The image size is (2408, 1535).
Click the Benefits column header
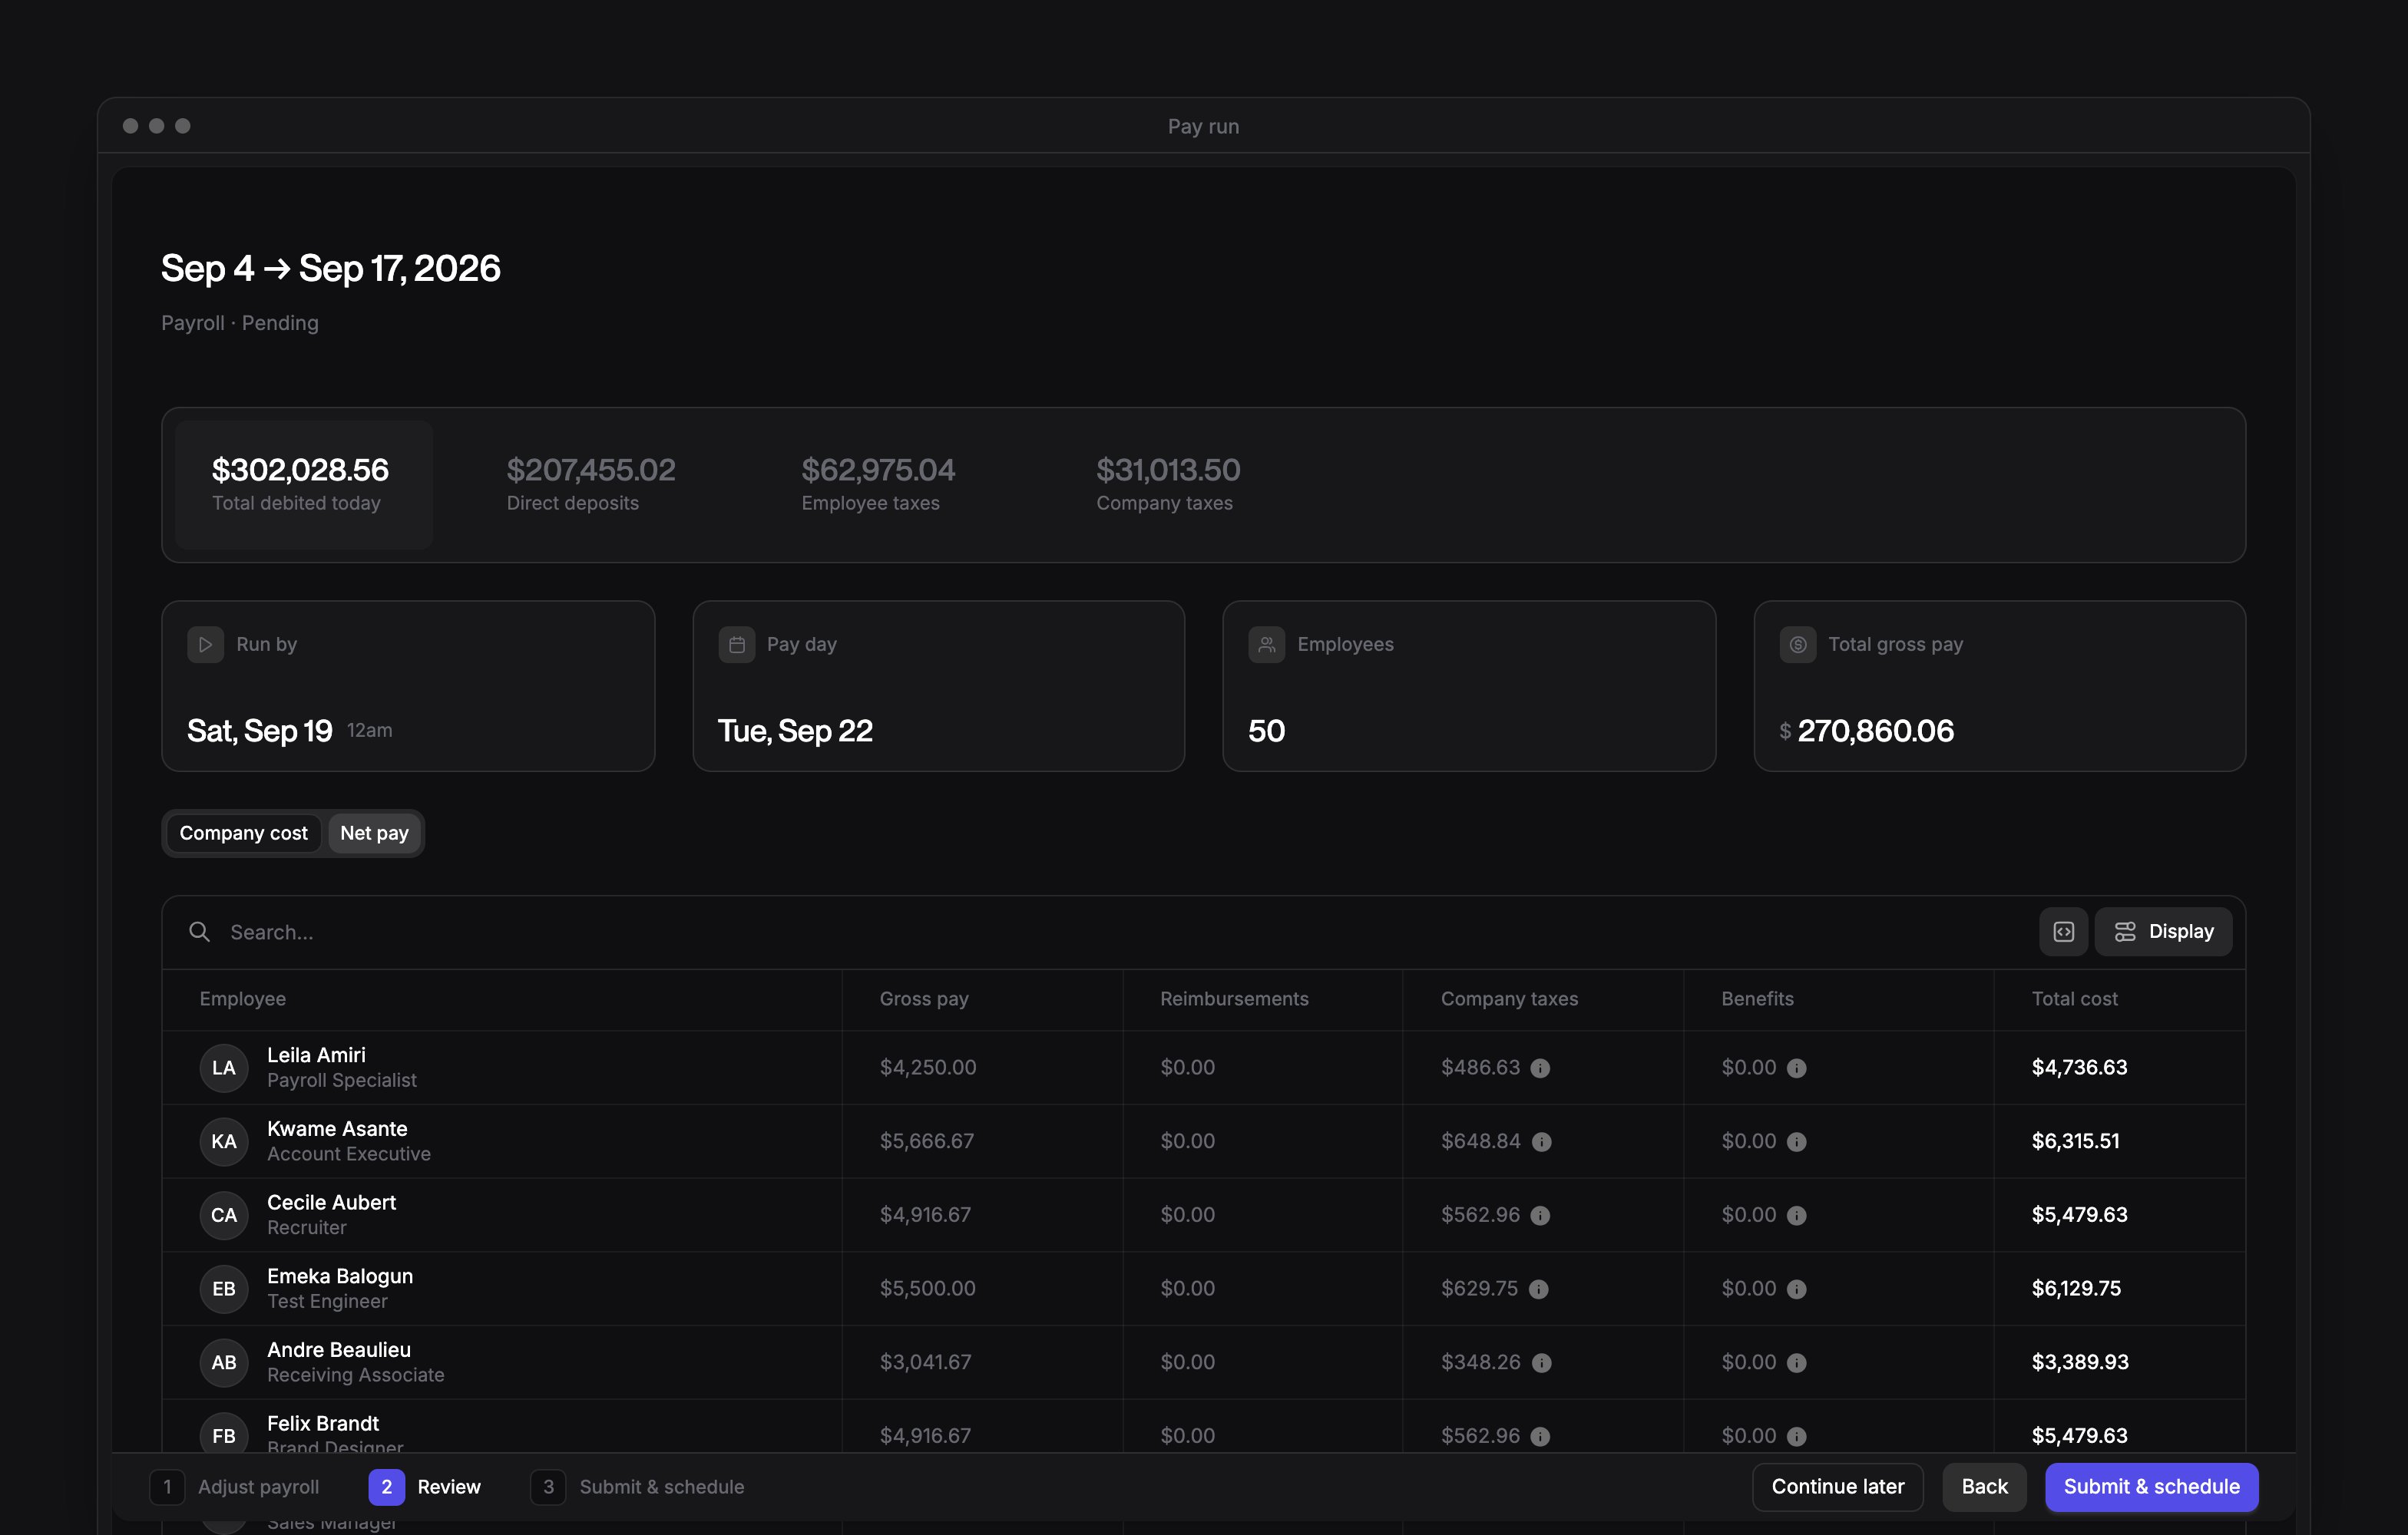1757,999
